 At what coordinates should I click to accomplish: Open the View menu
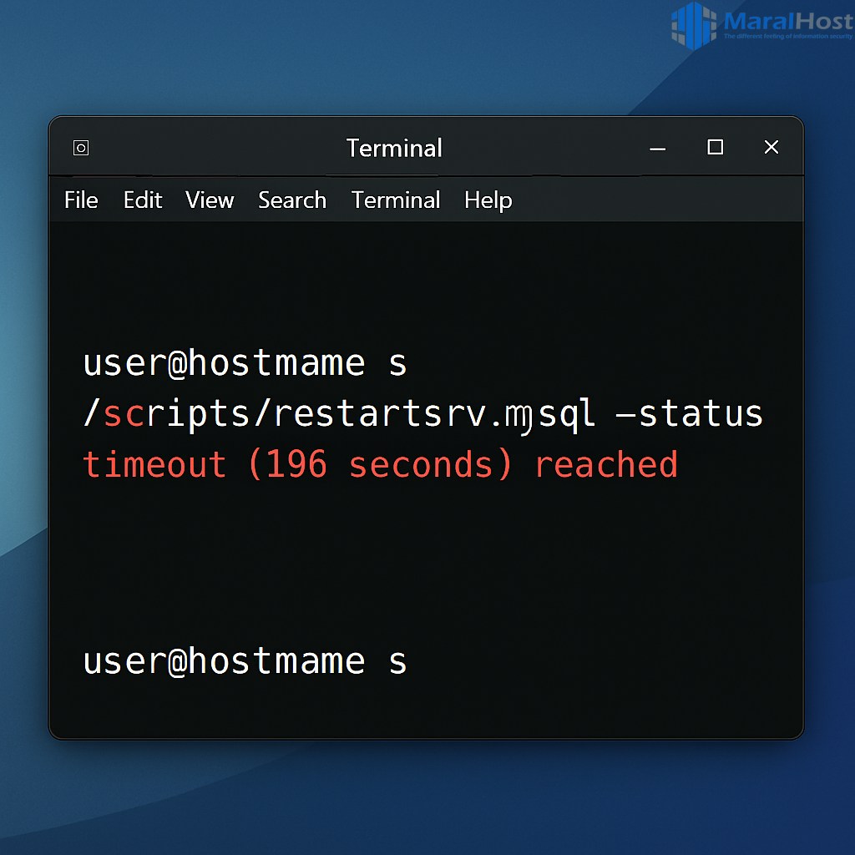click(x=209, y=200)
